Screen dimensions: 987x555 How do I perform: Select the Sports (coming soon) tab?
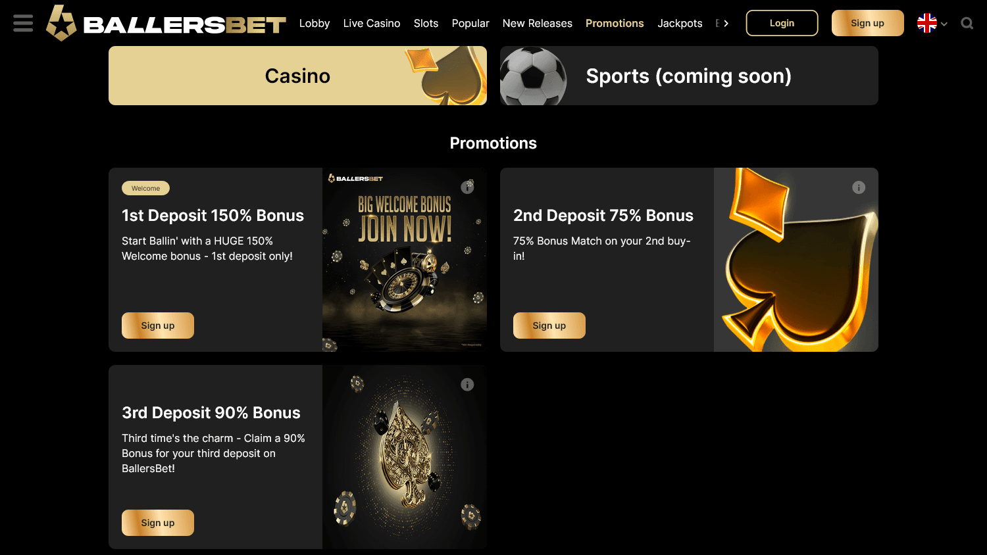coord(689,76)
